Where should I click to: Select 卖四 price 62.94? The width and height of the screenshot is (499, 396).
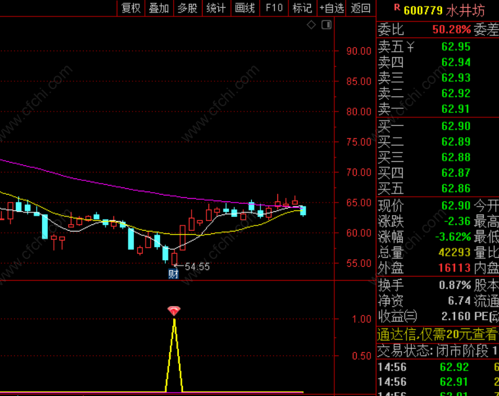tap(456, 62)
